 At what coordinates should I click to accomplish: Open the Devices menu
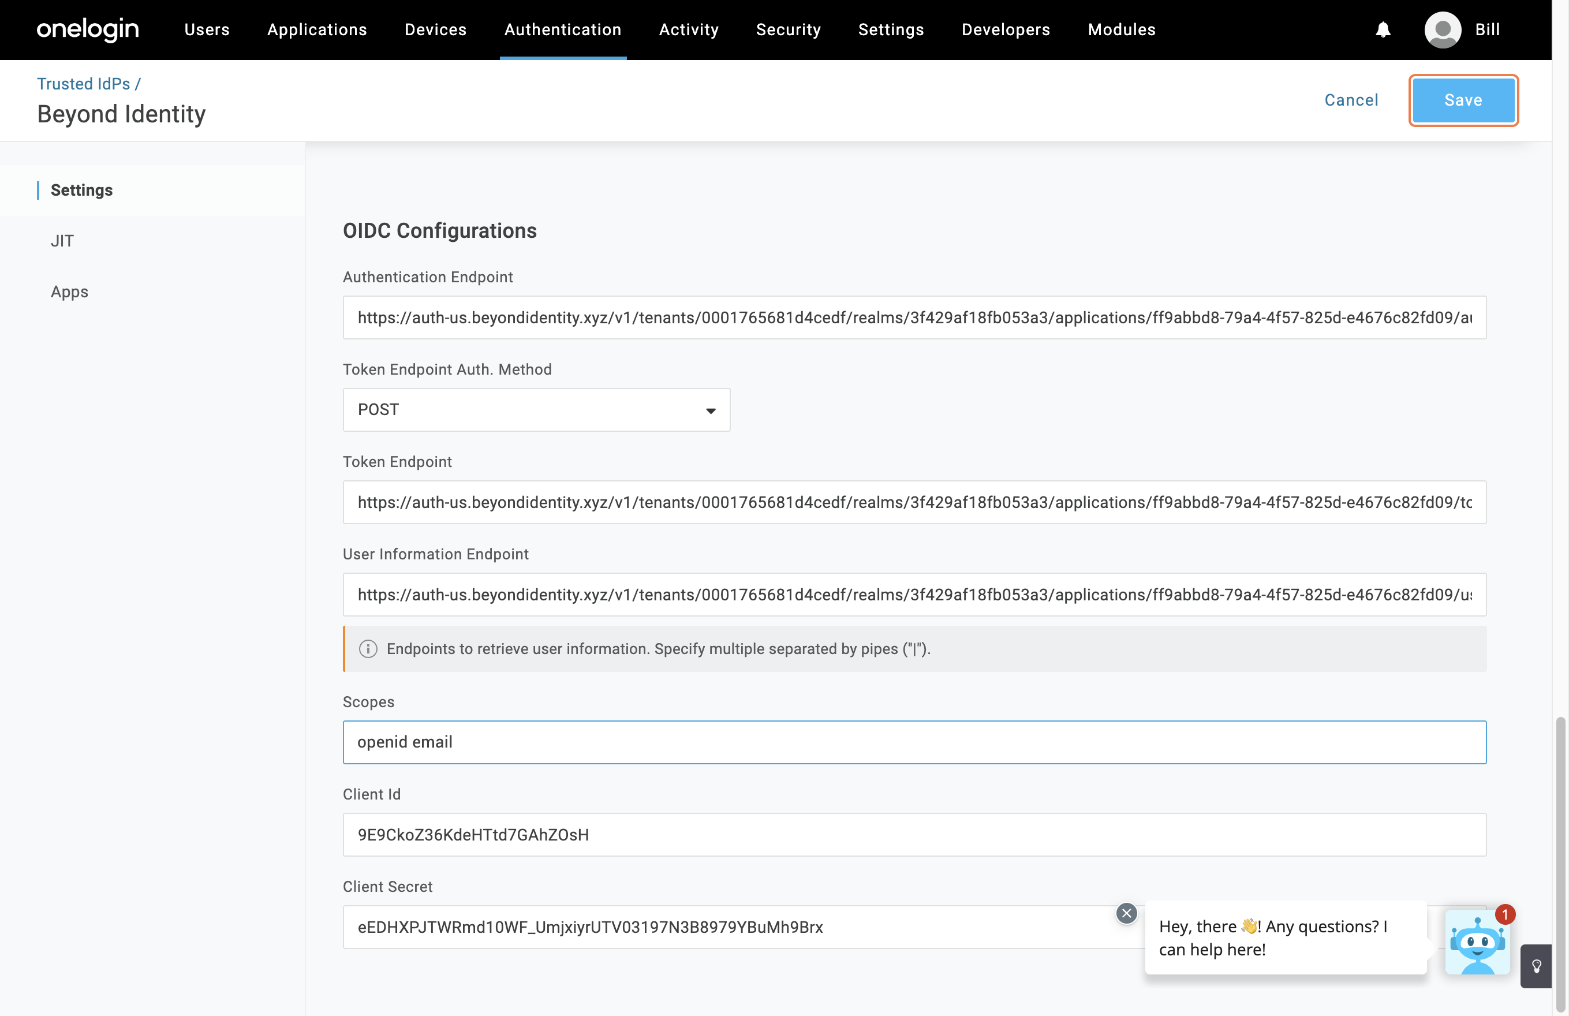click(436, 29)
